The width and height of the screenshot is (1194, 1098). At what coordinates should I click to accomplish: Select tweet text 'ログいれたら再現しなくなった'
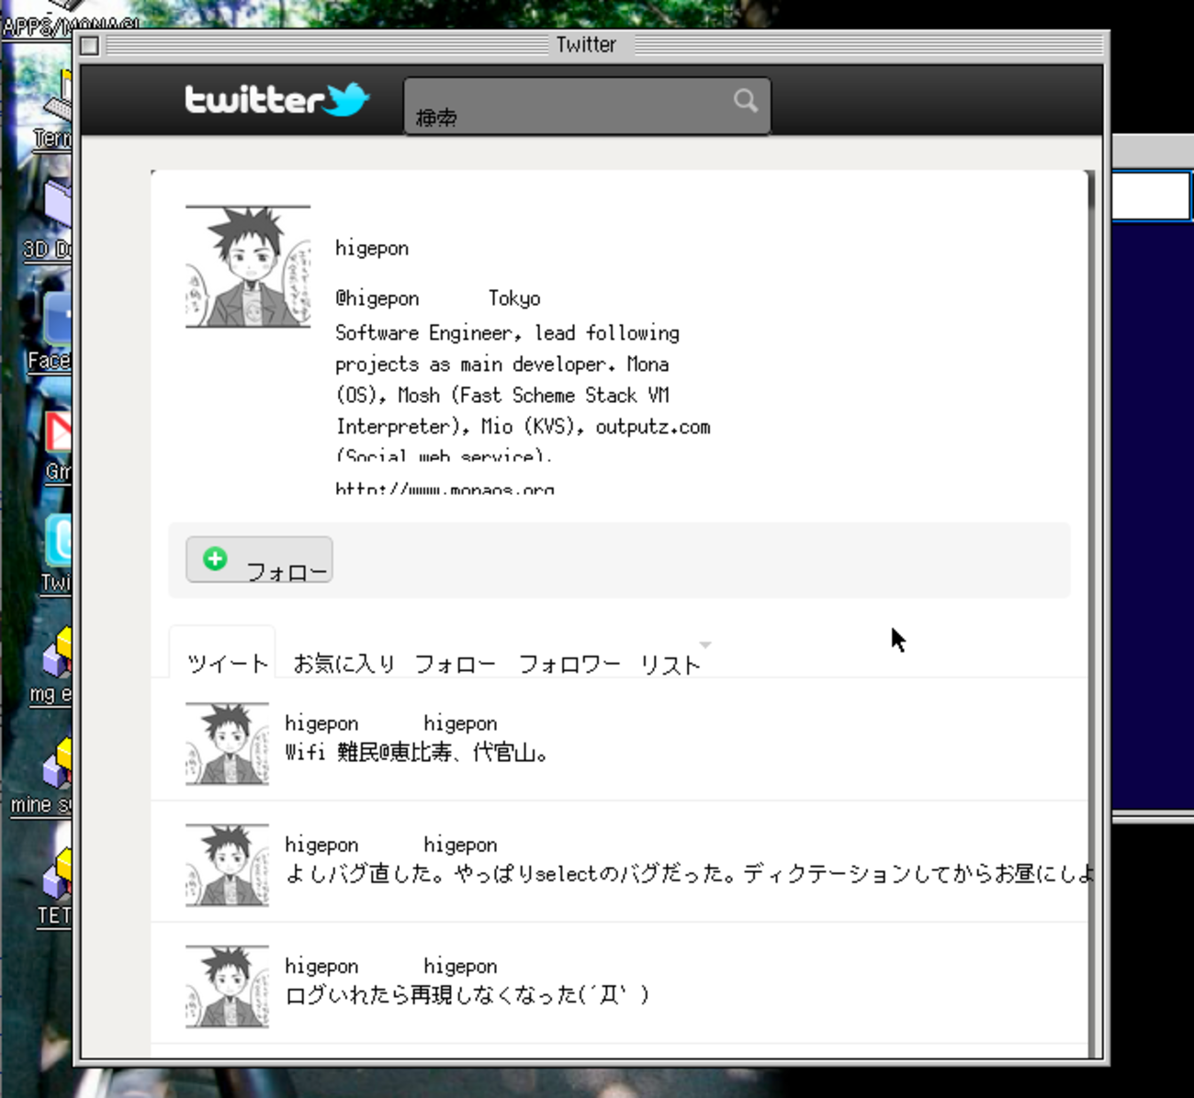click(x=467, y=995)
